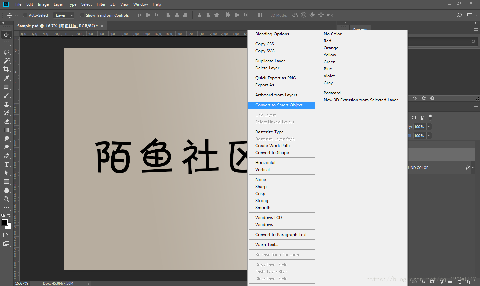The image size is (480, 286).
Task: Click the zoom percentage field 16.67%
Action: 22,283
